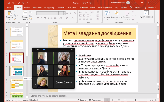Click the lightbulb Help (Помощь) icon
Screen dimensions: 164x102
[131, 8]
